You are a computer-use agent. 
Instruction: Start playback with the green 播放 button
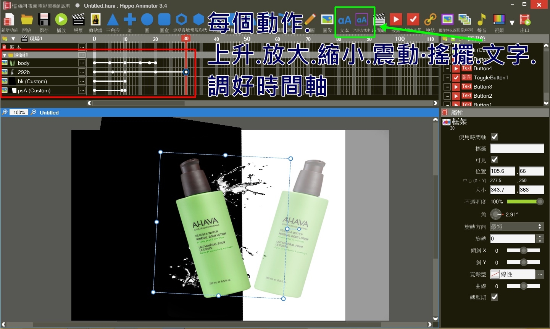(61, 19)
